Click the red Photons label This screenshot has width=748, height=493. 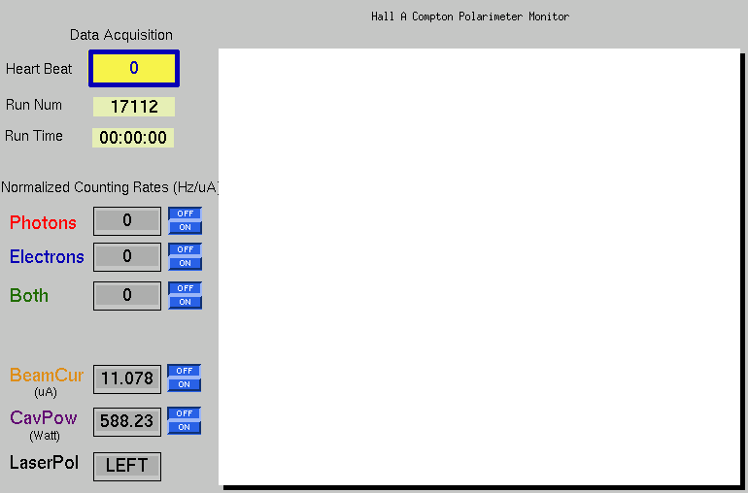click(x=43, y=222)
